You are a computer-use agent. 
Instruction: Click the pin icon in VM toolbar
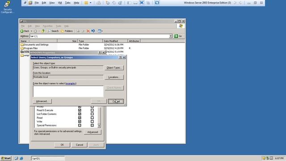click(x=25, y=3)
